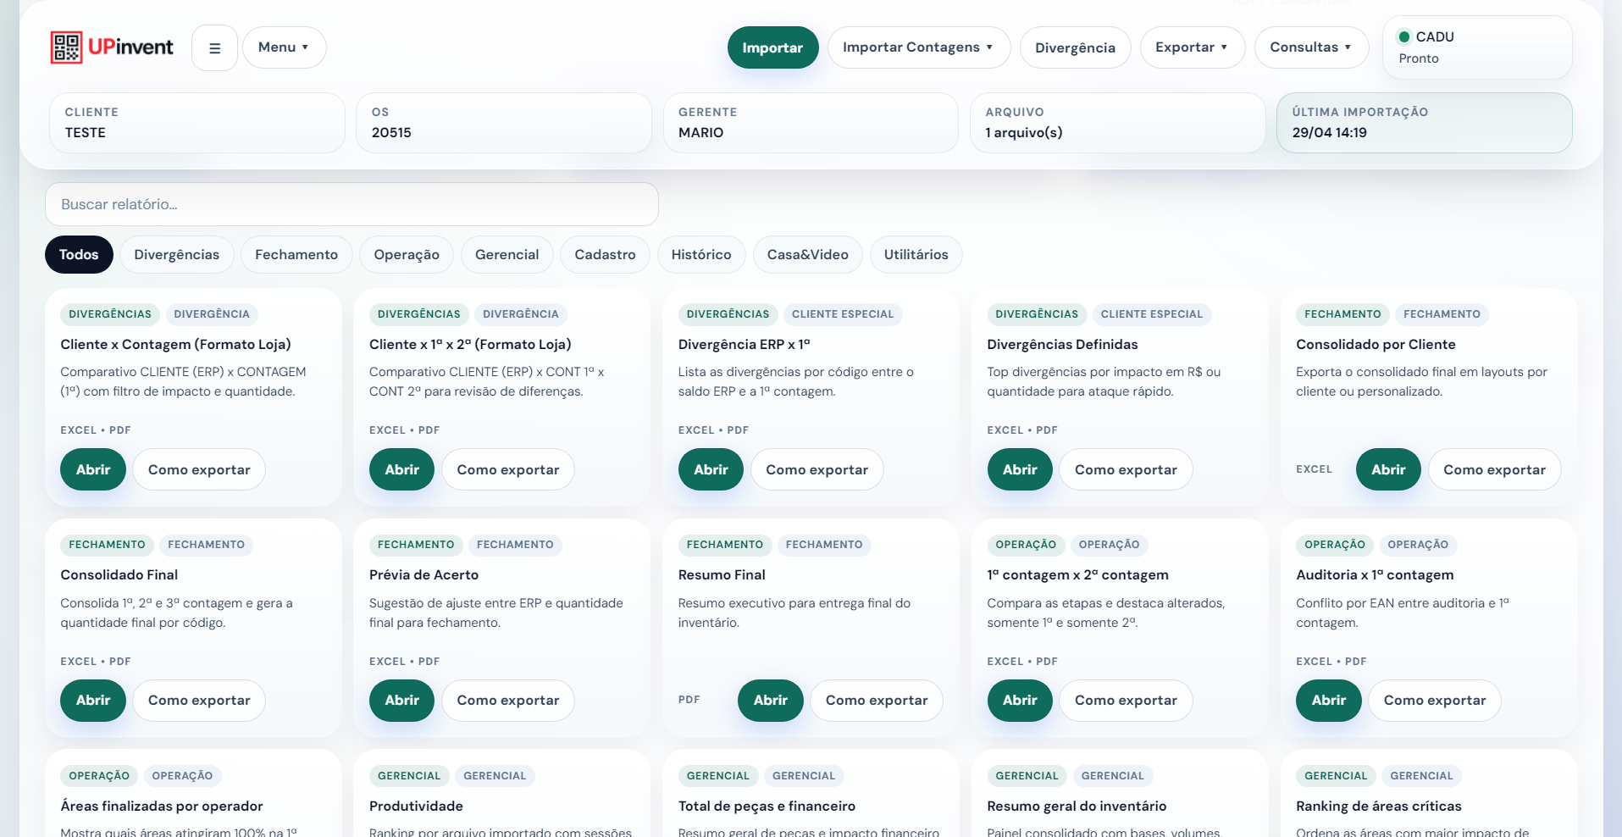Open the Consultas dropdown
This screenshot has width=1622, height=837.
click(x=1311, y=47)
